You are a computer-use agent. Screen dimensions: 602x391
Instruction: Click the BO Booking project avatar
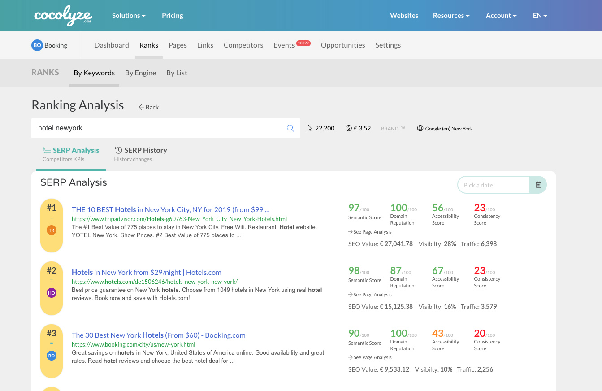(x=37, y=45)
